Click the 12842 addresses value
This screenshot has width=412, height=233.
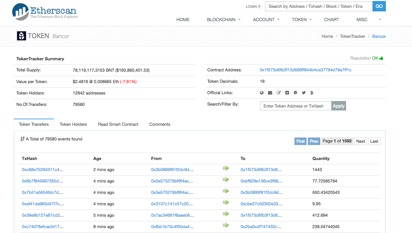pos(89,93)
